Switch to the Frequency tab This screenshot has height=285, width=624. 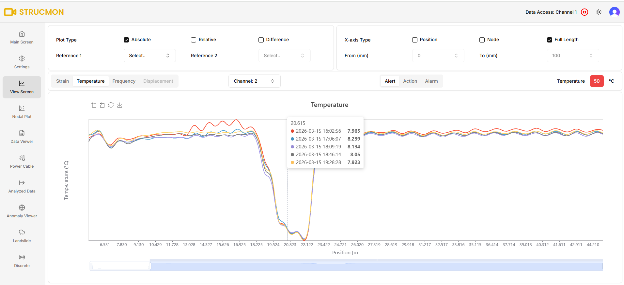click(x=124, y=81)
